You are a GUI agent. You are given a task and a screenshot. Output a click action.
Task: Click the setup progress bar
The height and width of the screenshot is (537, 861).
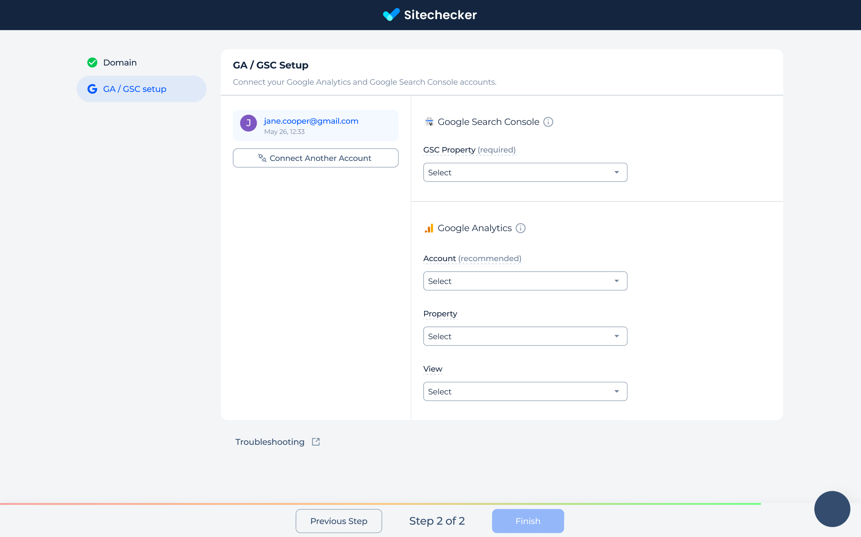pos(381,503)
